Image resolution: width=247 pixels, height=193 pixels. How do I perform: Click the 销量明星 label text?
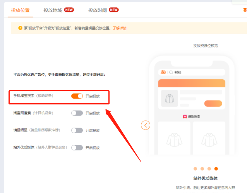click(20, 130)
